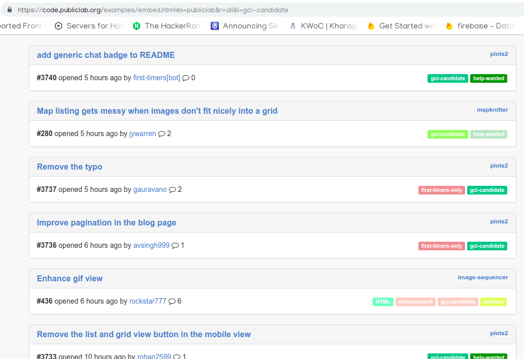Viewport: 524px width, 359px height.
Task: Click the Announcing Se bookmark favicon
Action: click(x=214, y=25)
